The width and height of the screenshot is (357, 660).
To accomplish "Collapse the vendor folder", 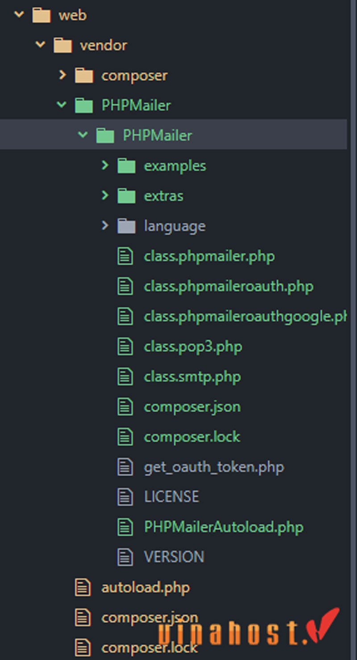I will point(40,45).
